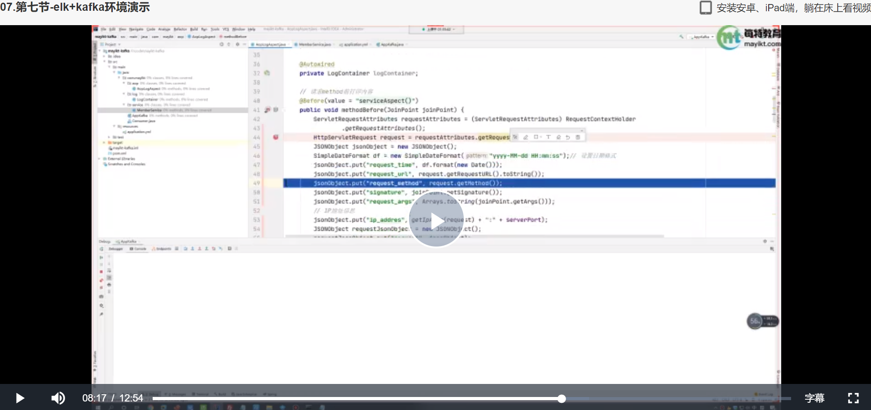
Task: Select text tool in annotation toolbar
Action: [x=548, y=137]
